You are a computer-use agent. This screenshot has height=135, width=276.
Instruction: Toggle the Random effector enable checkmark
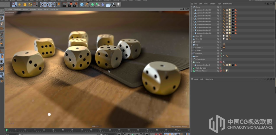[x=221, y=53]
